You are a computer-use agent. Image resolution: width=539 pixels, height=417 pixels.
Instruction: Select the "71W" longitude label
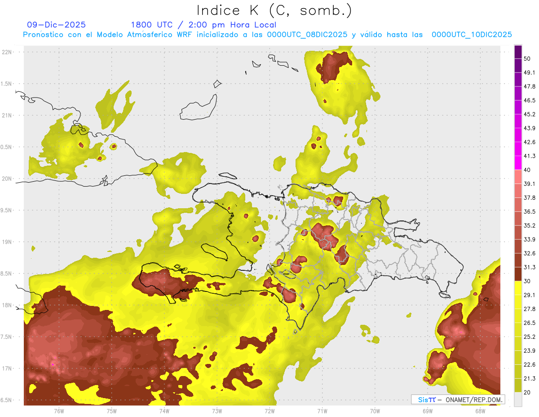pos(322,411)
